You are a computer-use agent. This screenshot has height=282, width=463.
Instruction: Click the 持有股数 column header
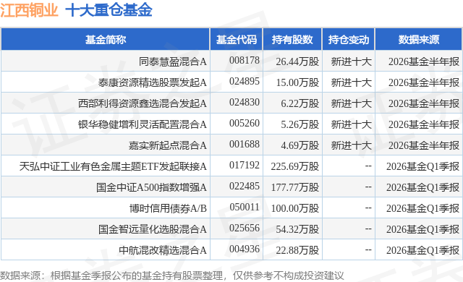tap(292, 40)
